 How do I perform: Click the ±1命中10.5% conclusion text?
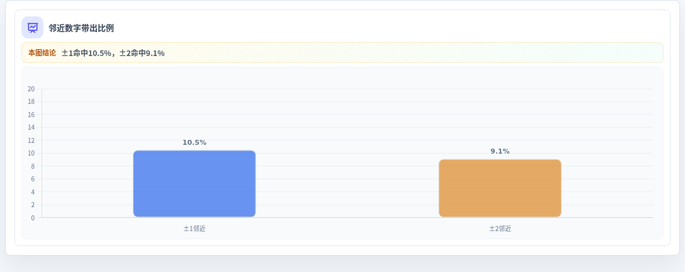click(x=86, y=54)
